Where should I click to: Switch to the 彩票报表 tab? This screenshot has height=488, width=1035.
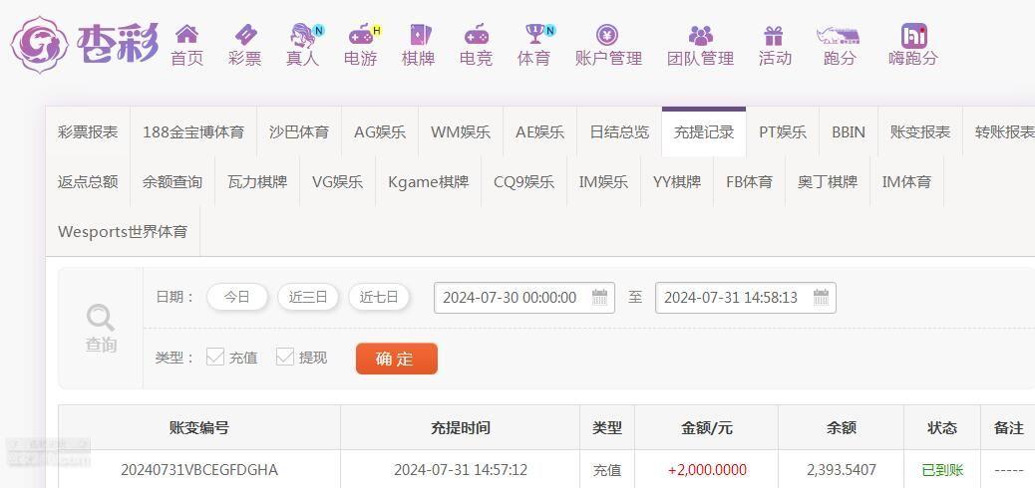88,131
